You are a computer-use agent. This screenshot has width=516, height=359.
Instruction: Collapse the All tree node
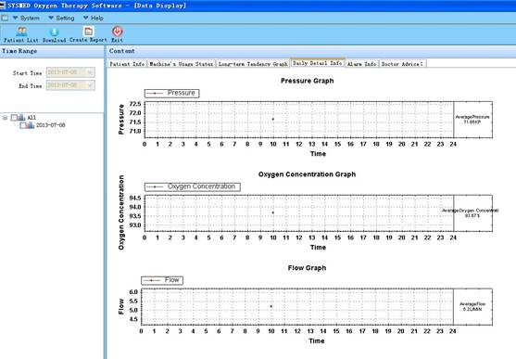point(5,118)
